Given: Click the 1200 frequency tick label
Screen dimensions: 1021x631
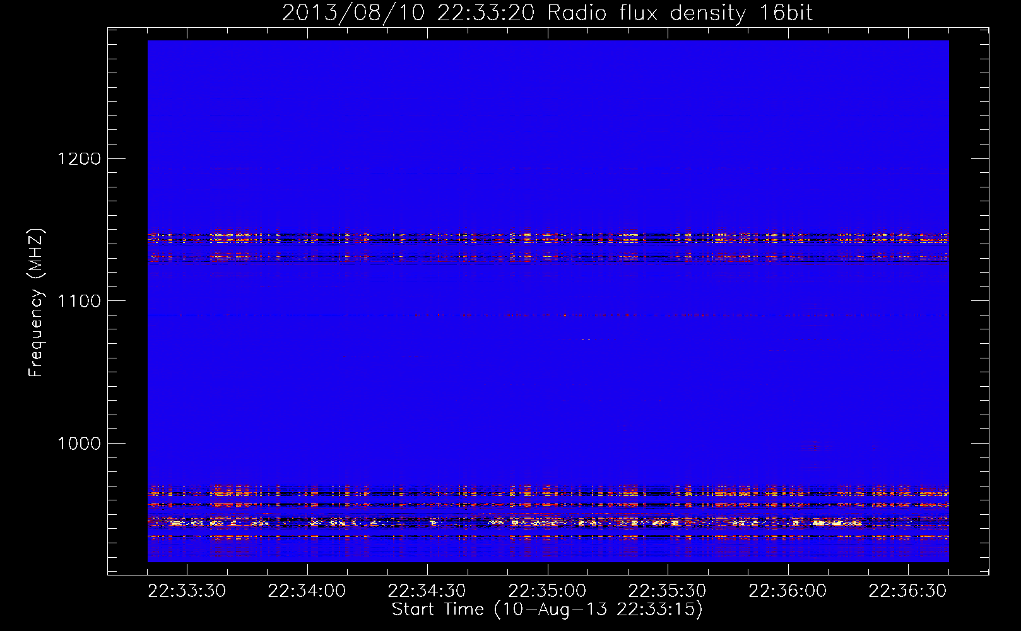Looking at the screenshot, I should coord(80,158).
